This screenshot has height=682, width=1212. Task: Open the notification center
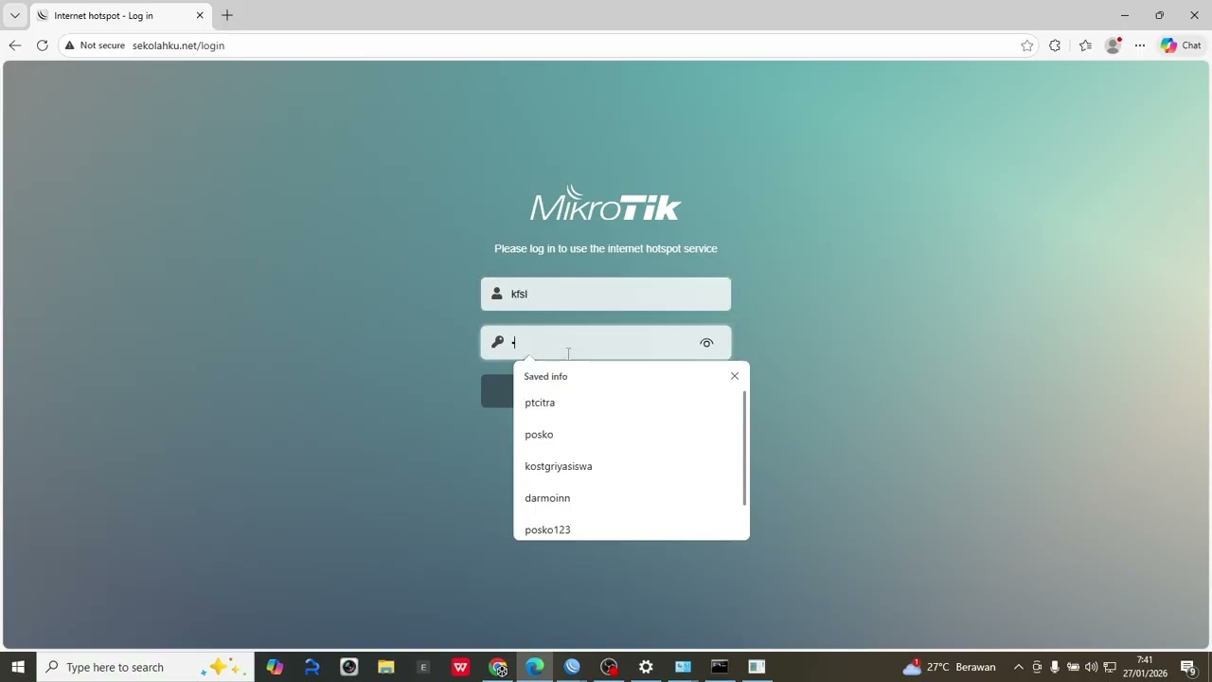[1188, 667]
